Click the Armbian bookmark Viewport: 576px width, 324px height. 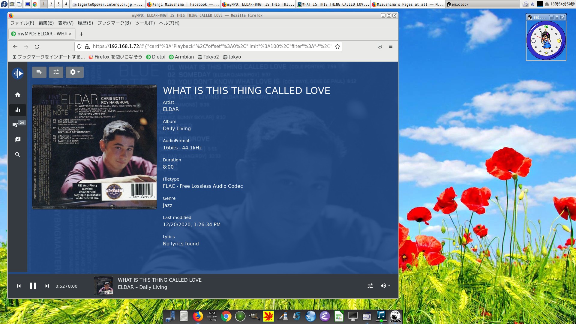pyautogui.click(x=181, y=57)
